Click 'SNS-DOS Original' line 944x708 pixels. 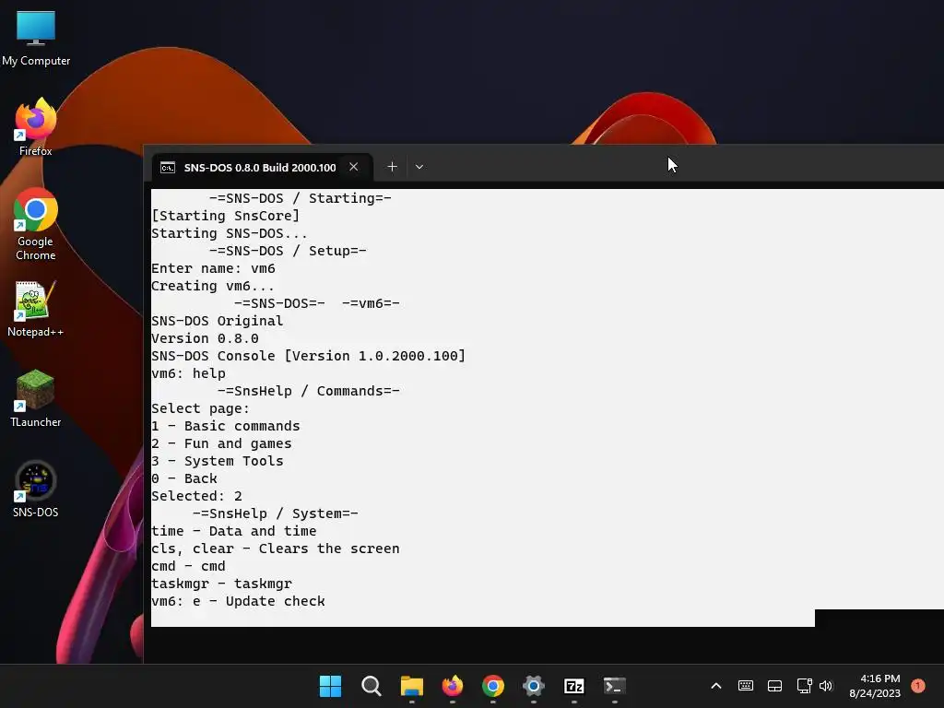point(217,321)
